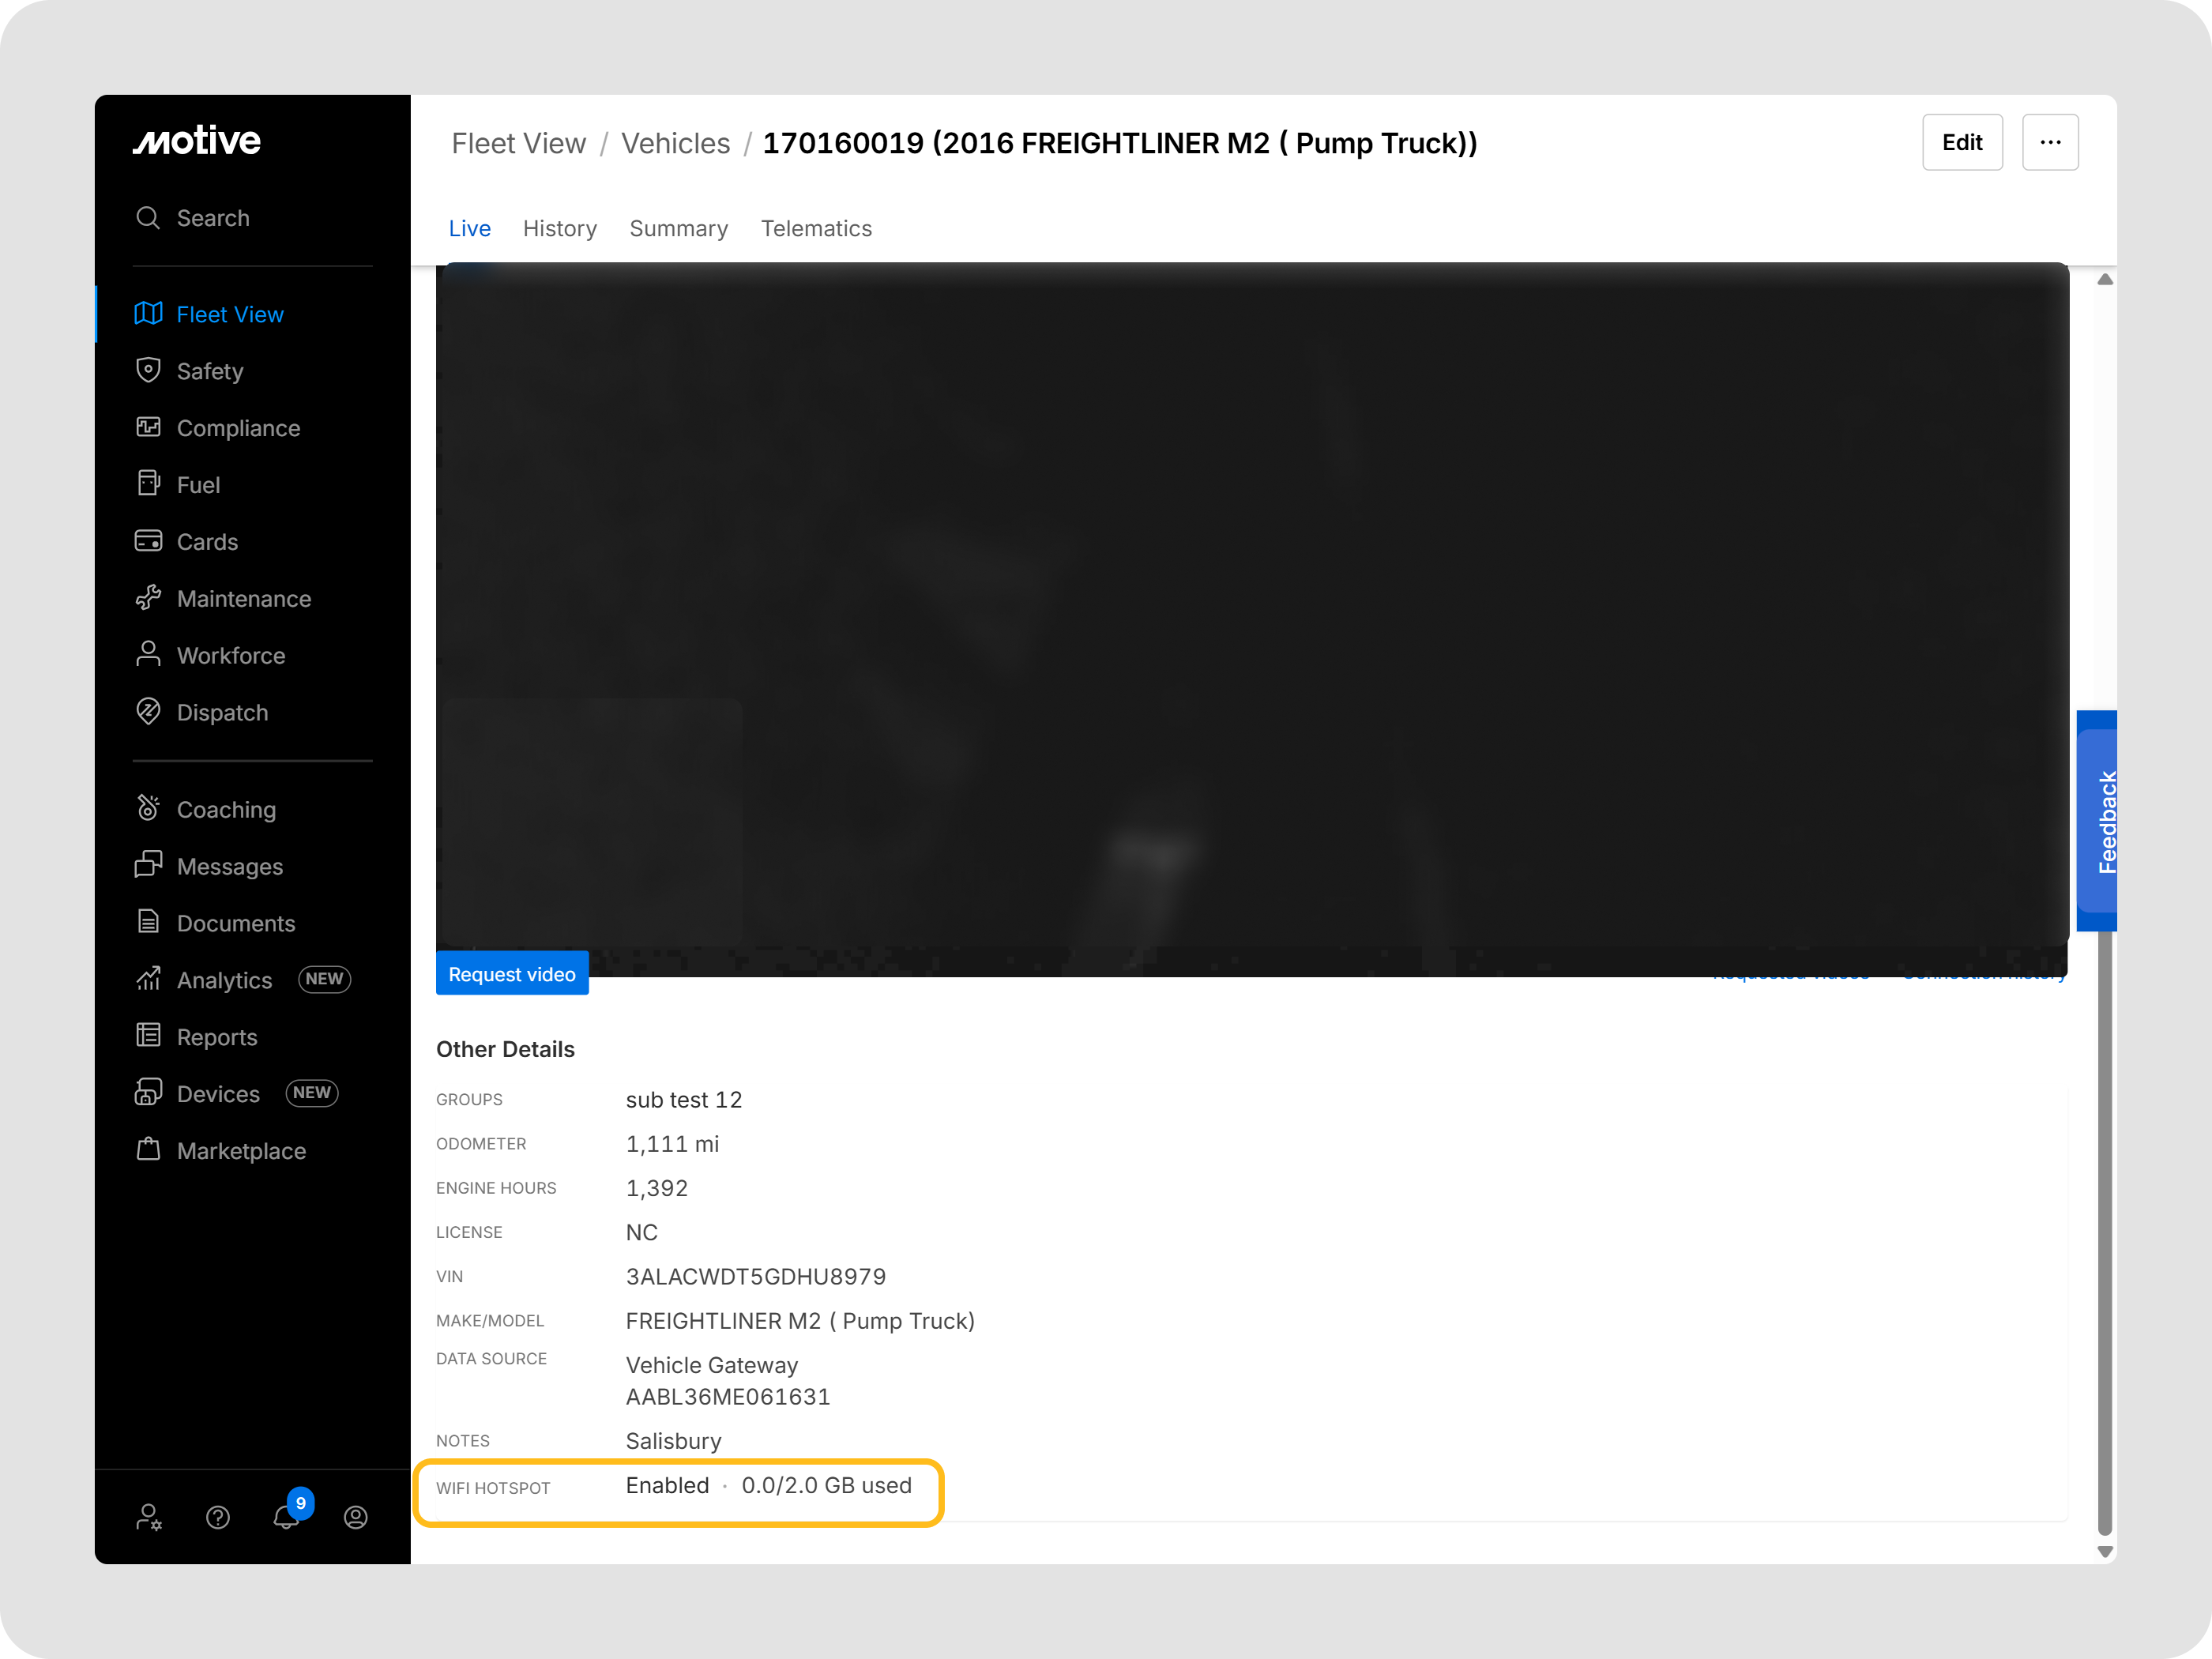Screen dimensions: 2212x1659
Task: Open the Devices section
Action: tap(218, 1093)
